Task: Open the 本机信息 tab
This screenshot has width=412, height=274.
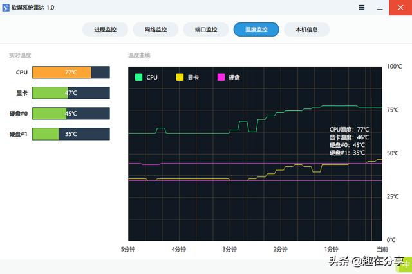Action: [x=306, y=30]
